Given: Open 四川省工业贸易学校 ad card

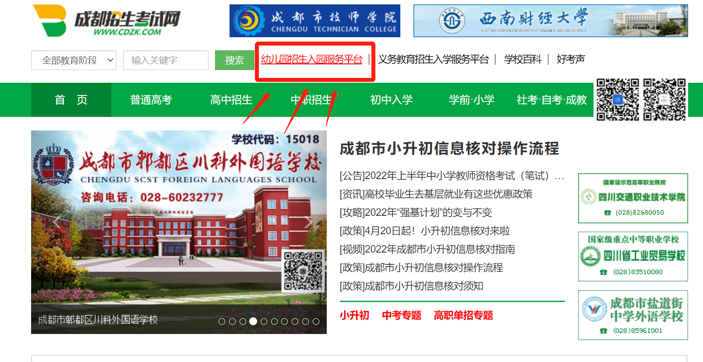Looking at the screenshot, I should (x=633, y=257).
